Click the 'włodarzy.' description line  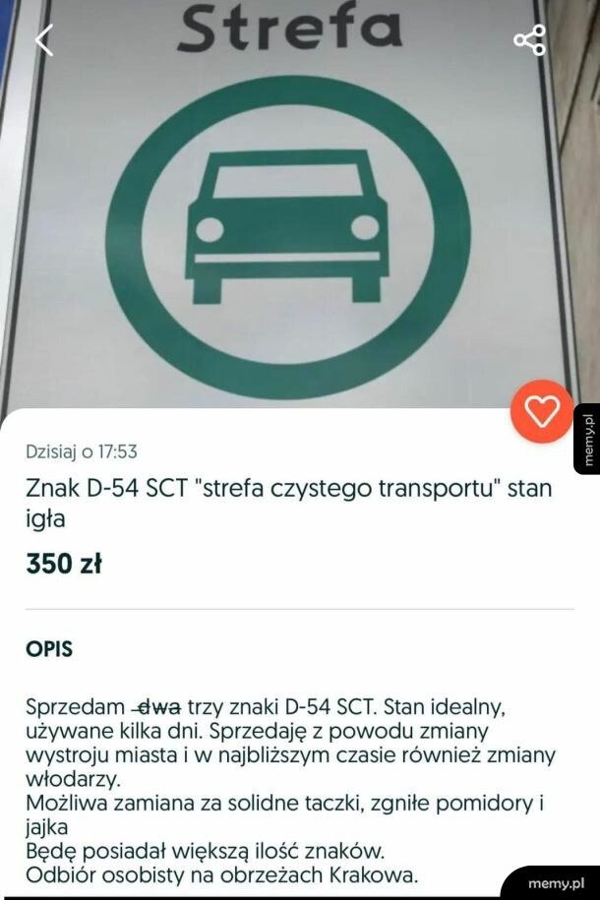tap(74, 779)
